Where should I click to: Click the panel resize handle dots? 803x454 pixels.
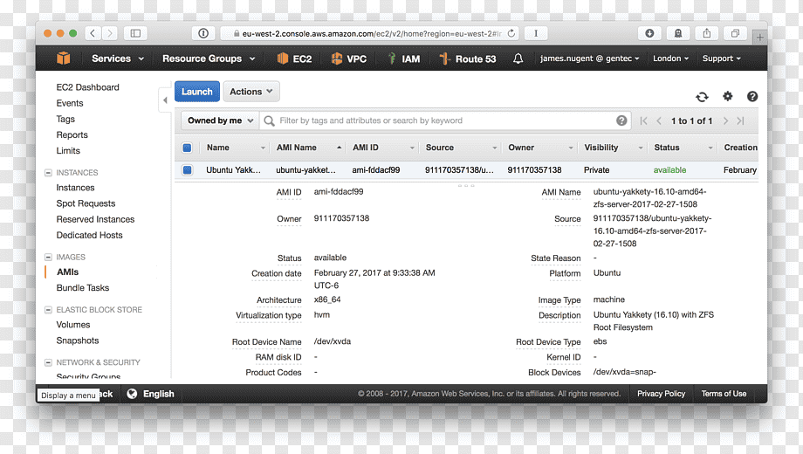(x=466, y=185)
